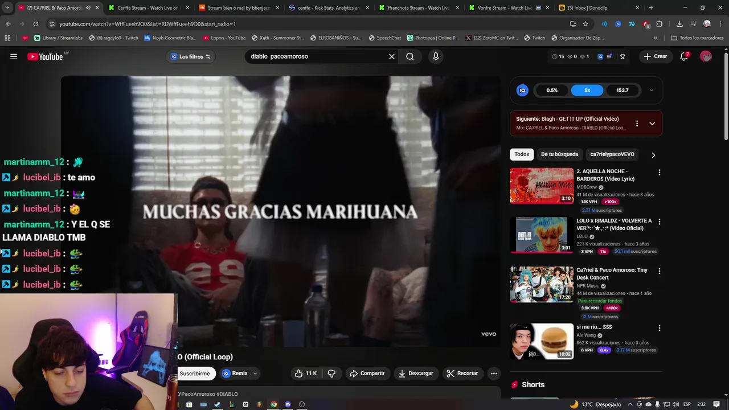The image size is (729, 410).
Task: Mute the playing CA7RIEL tab audio
Action: [x=88, y=8]
